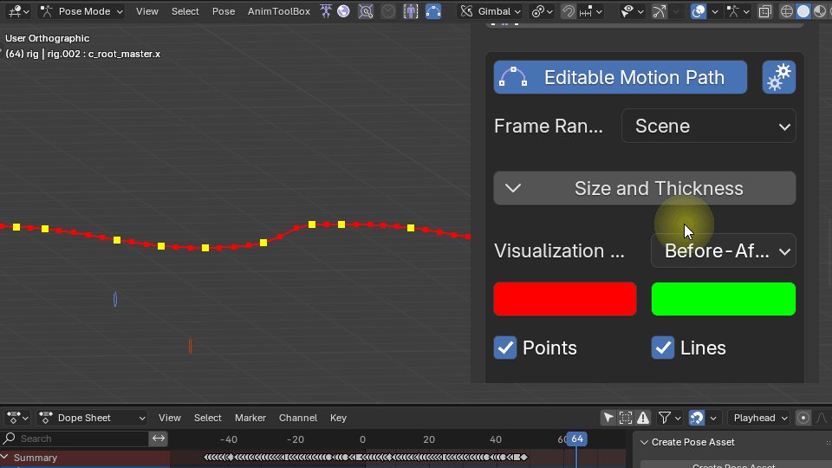Uncheck the Points checkbox
The height and width of the screenshot is (468, 832).
(x=505, y=348)
